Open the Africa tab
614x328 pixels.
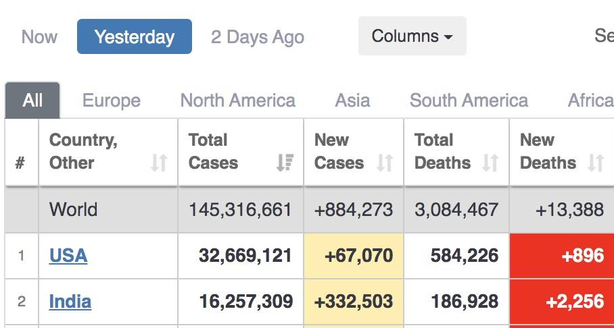(x=590, y=101)
